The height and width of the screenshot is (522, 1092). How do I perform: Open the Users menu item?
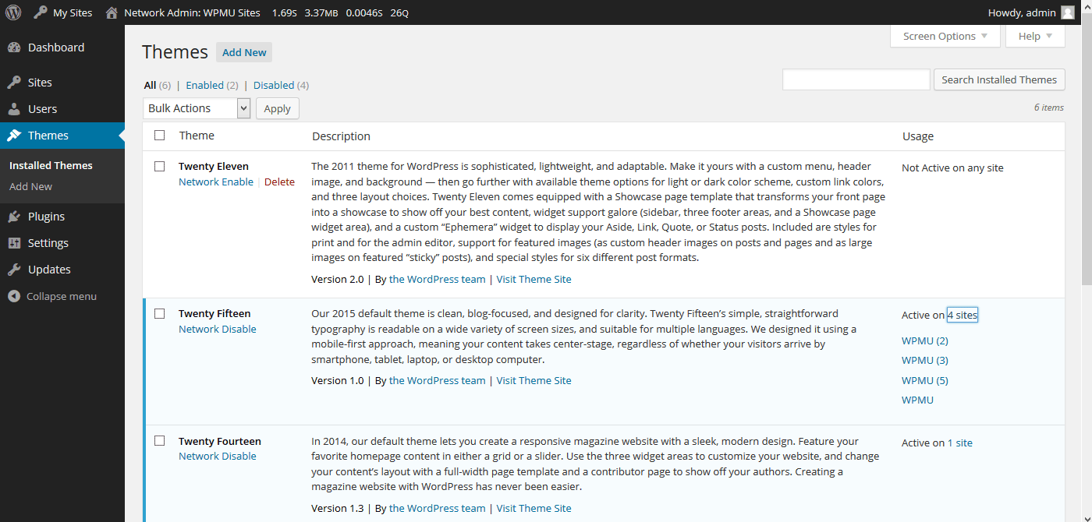[x=62, y=109]
